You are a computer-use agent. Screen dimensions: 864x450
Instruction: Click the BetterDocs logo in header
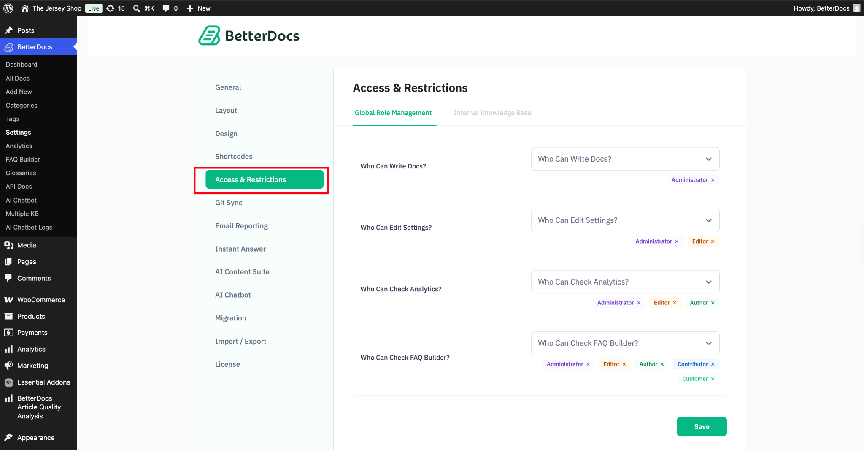pos(249,36)
